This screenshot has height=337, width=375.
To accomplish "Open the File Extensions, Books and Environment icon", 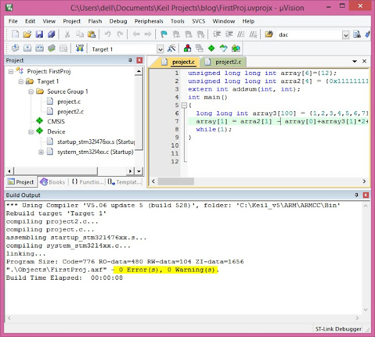I will pyautogui.click(x=187, y=49).
